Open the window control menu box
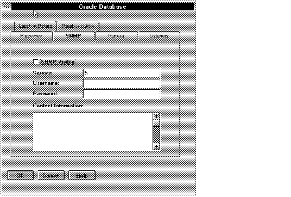This screenshot has height=197, width=291. point(8,7)
